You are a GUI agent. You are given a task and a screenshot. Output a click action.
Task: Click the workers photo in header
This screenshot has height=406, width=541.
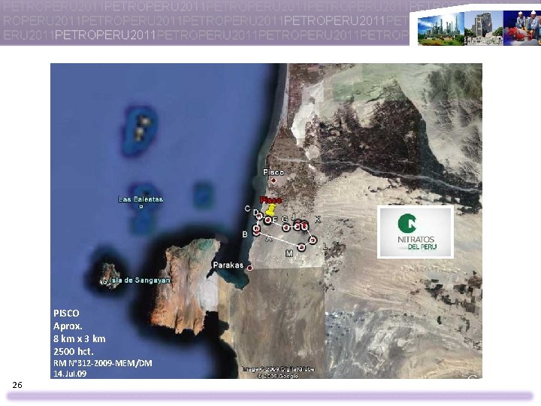tap(522, 28)
